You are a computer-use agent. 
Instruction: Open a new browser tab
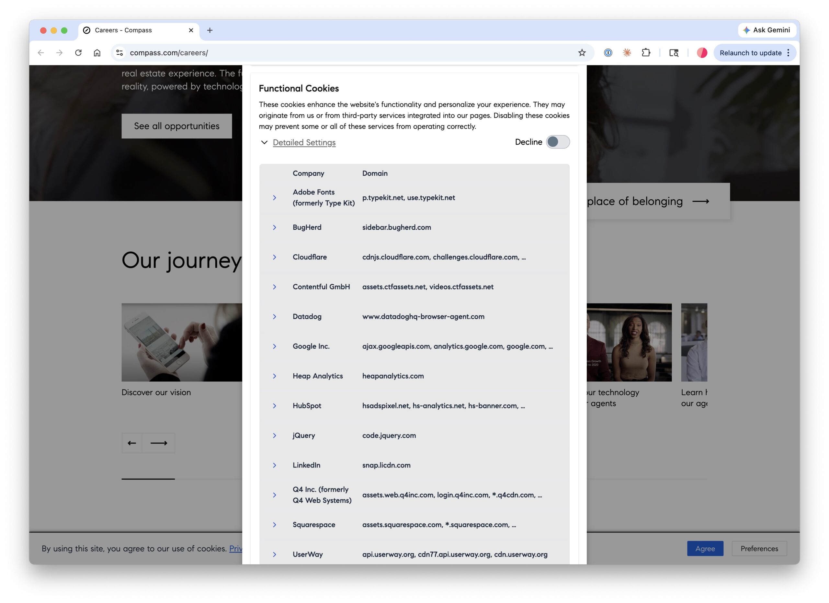(210, 30)
